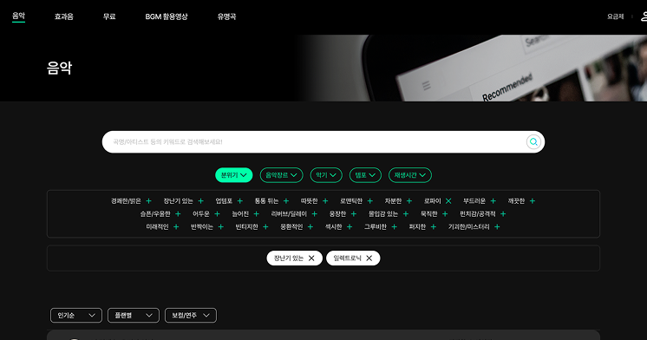Click plus next to 미래적인
The height and width of the screenshot is (340, 647).
(x=176, y=227)
